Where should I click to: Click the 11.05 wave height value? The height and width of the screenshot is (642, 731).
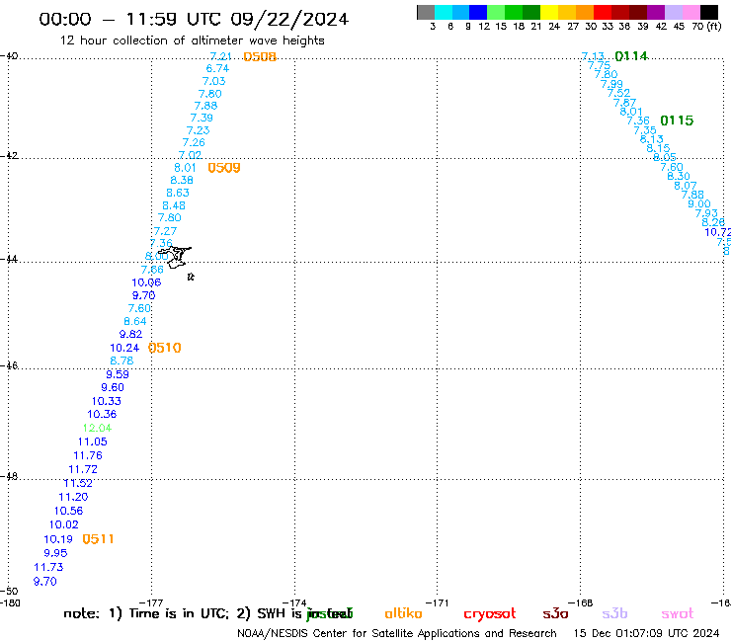click(92, 441)
